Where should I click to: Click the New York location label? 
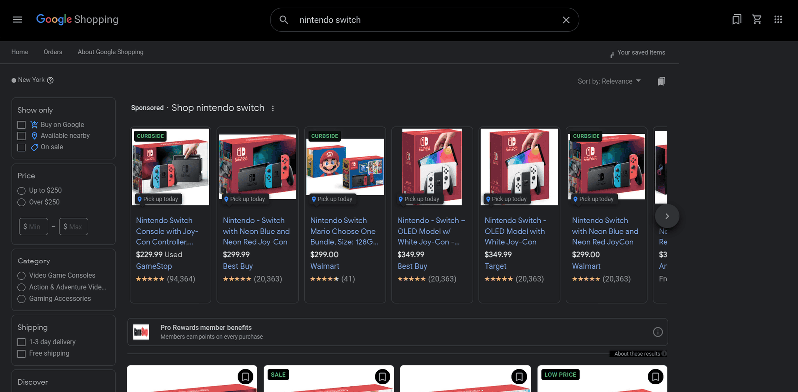[31, 80]
